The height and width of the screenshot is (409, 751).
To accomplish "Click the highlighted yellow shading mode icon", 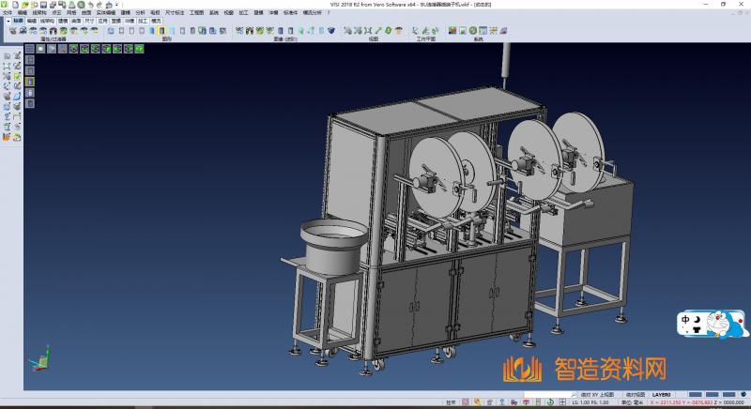I will [161, 32].
